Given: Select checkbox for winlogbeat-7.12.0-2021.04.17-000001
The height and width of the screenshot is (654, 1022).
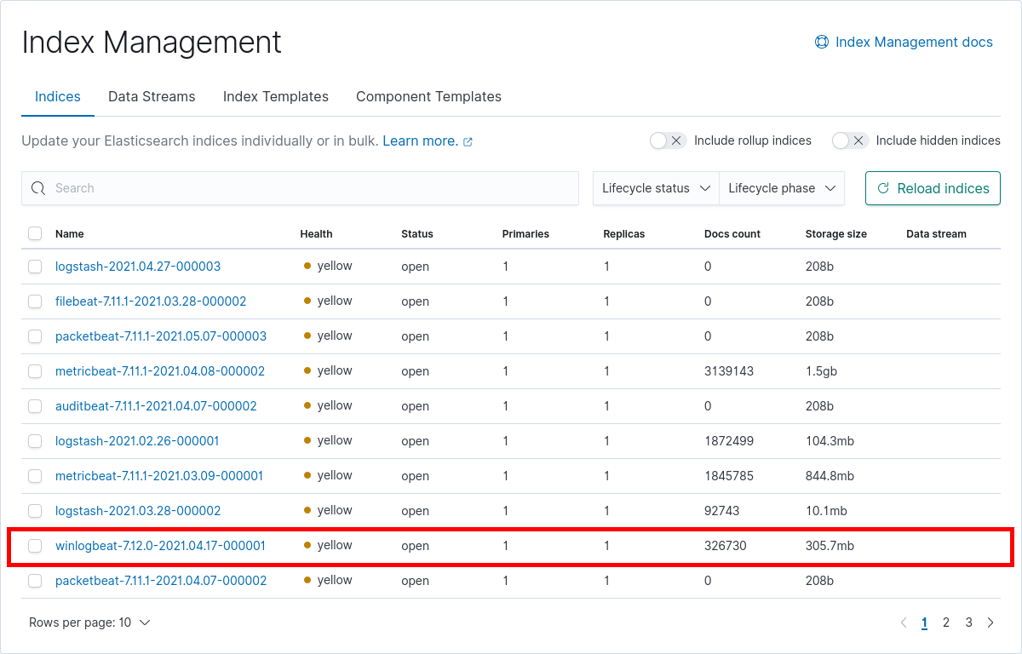Looking at the screenshot, I should [35, 546].
